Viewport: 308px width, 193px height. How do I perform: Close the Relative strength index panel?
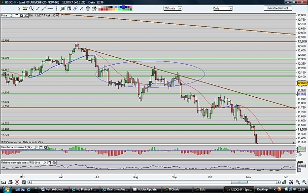tap(54, 163)
